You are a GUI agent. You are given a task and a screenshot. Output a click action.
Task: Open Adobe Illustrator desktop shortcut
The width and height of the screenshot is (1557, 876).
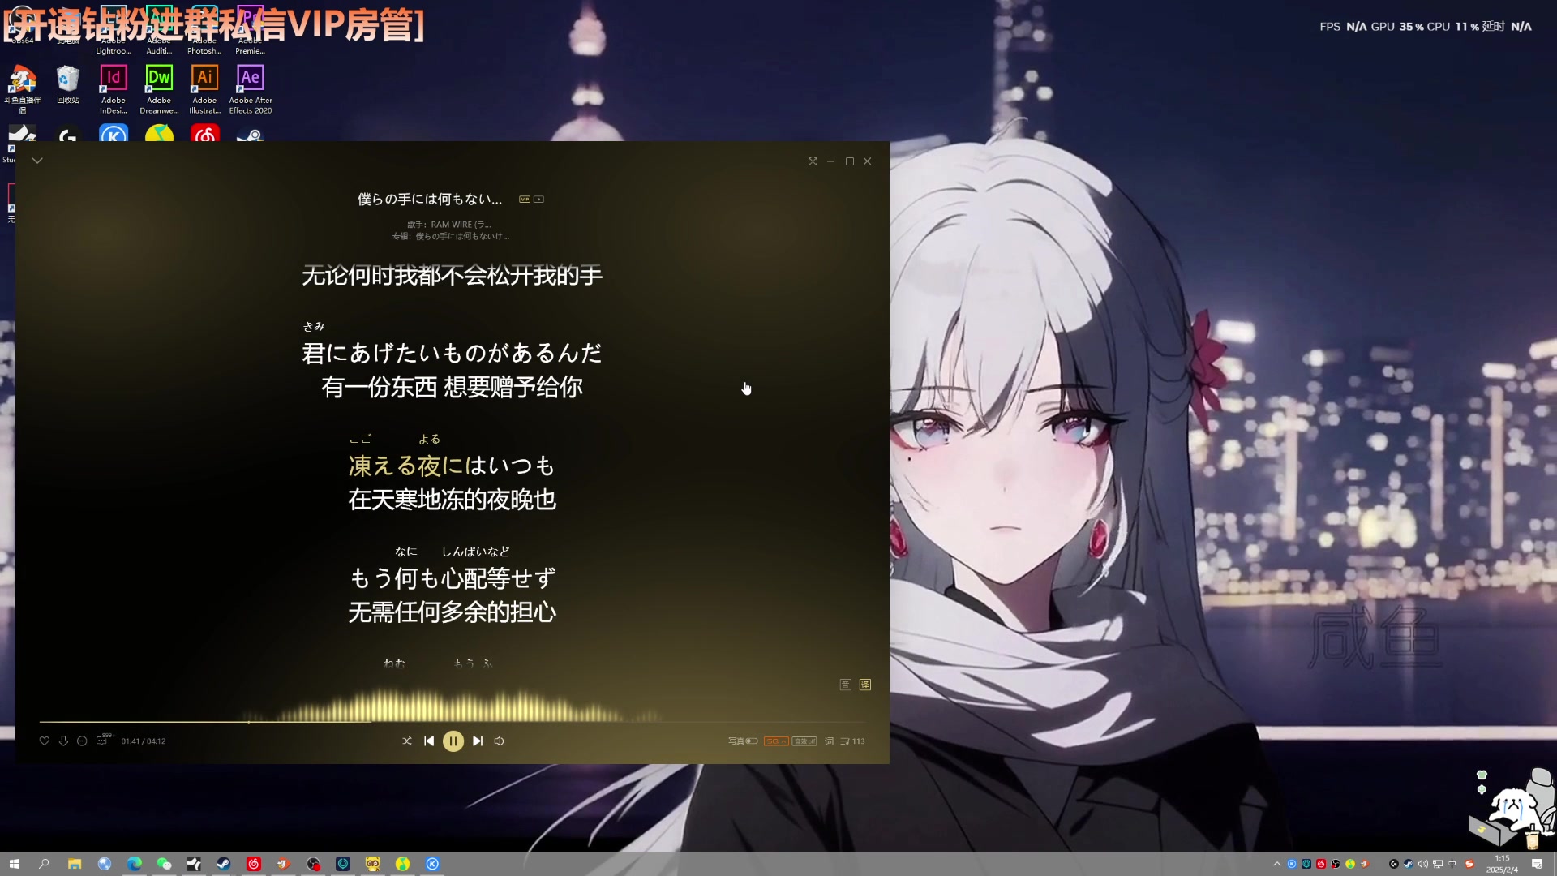pos(204,89)
